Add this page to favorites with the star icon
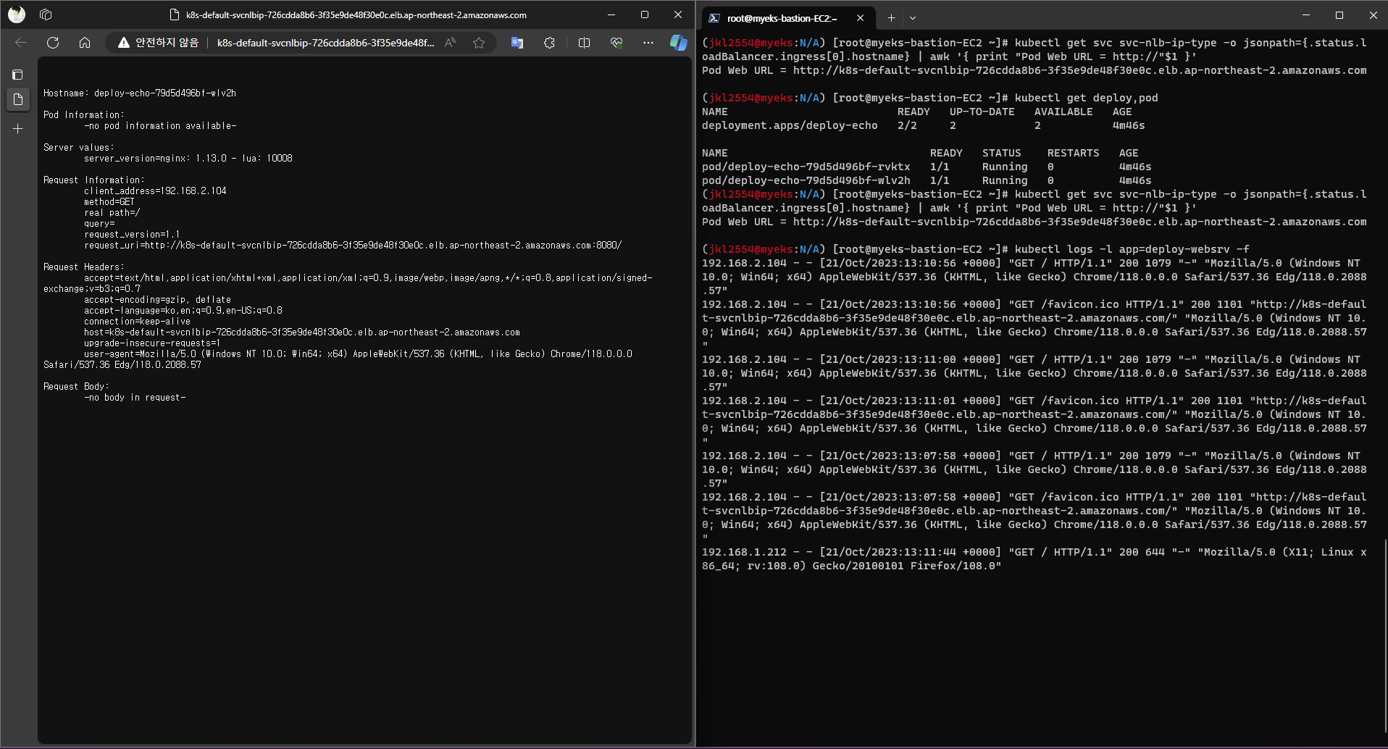 tap(479, 43)
